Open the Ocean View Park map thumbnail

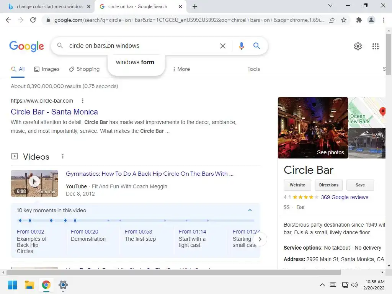click(x=367, y=112)
